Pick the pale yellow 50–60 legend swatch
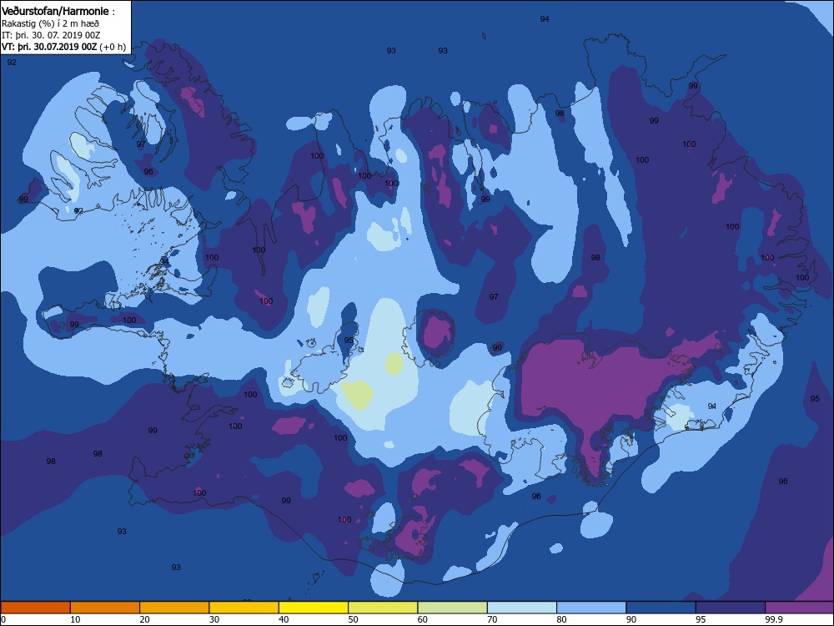This screenshot has width=834, height=626. click(x=383, y=608)
